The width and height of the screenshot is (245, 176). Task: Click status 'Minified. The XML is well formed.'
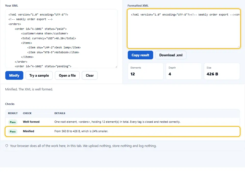pyautogui.click(x=29, y=89)
